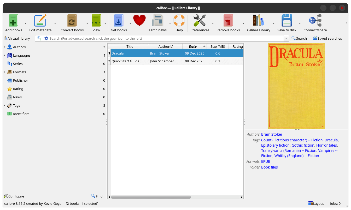Click the red heart donate icon
This screenshot has height=210, width=351.
pos(139,21)
